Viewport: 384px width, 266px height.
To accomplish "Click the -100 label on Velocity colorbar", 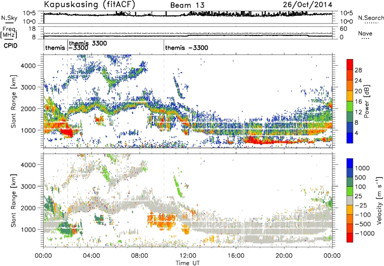I will [x=363, y=215].
